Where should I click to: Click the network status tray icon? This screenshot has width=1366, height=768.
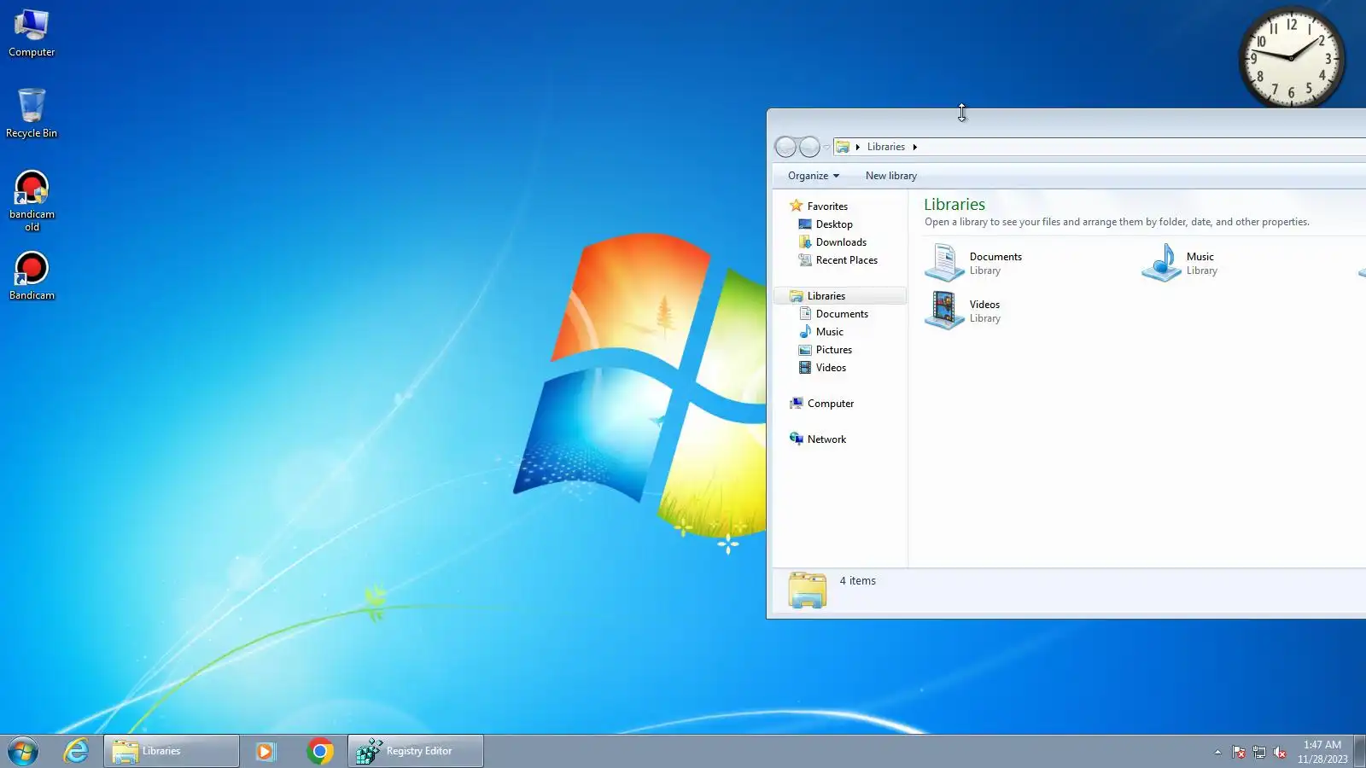coord(1259,752)
